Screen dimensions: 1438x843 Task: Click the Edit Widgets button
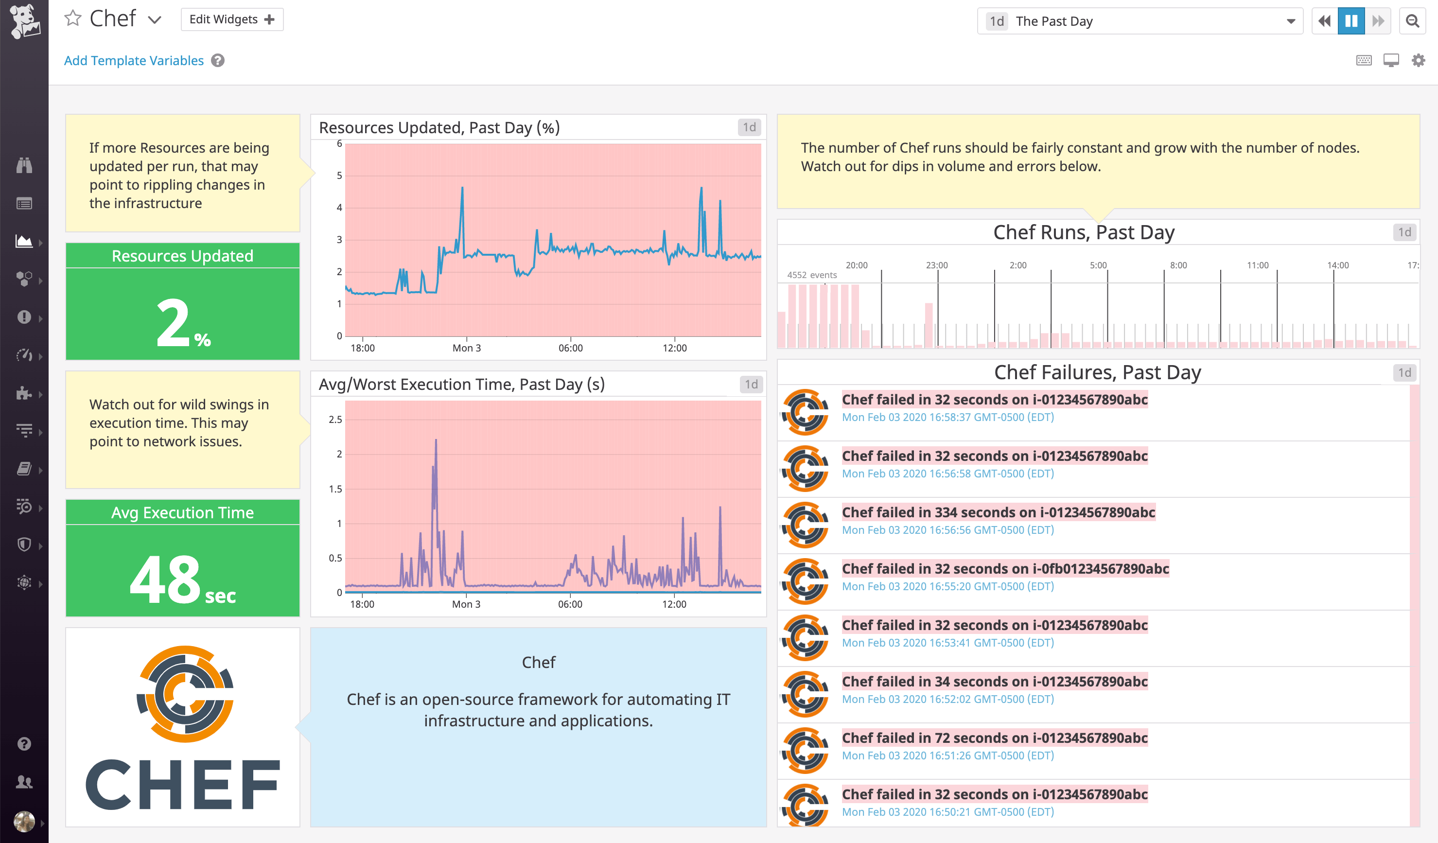[x=232, y=19]
